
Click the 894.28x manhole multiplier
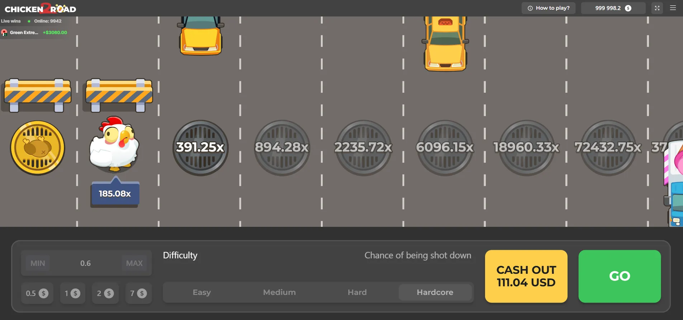click(282, 148)
